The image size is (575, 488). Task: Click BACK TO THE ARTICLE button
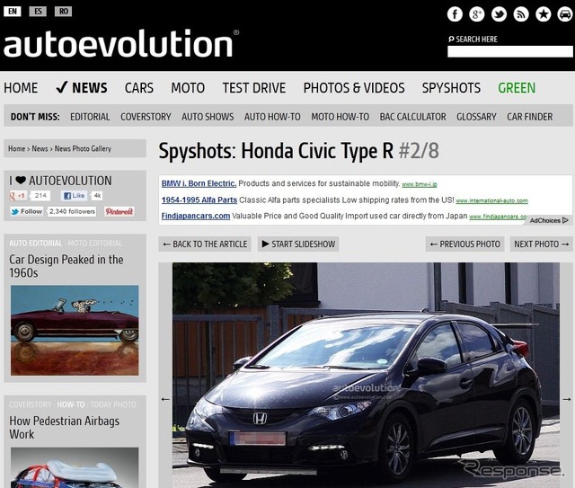(x=205, y=244)
